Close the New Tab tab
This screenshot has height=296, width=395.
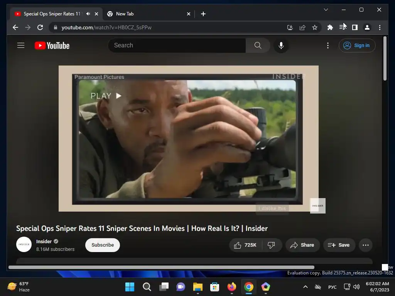(x=188, y=14)
